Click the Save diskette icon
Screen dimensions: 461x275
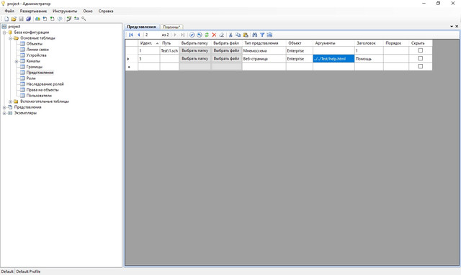pyautogui.click(x=21, y=19)
